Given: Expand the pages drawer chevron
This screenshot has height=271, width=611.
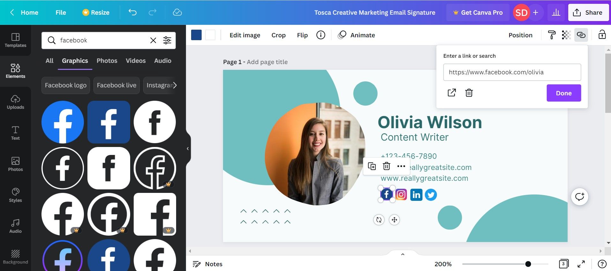Looking at the screenshot, I should [403, 254].
